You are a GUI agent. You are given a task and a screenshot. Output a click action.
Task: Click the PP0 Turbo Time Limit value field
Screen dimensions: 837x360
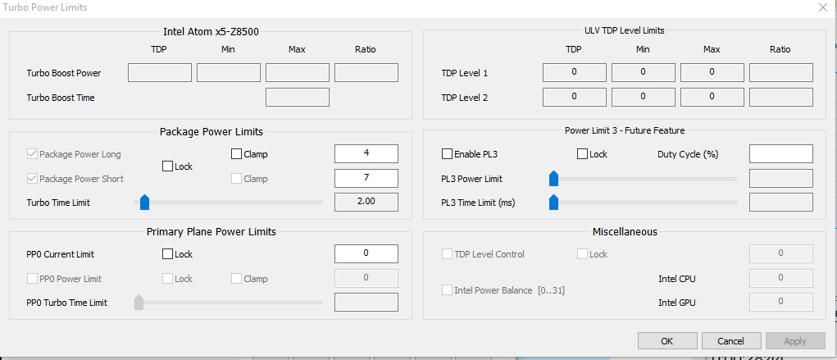(366, 303)
